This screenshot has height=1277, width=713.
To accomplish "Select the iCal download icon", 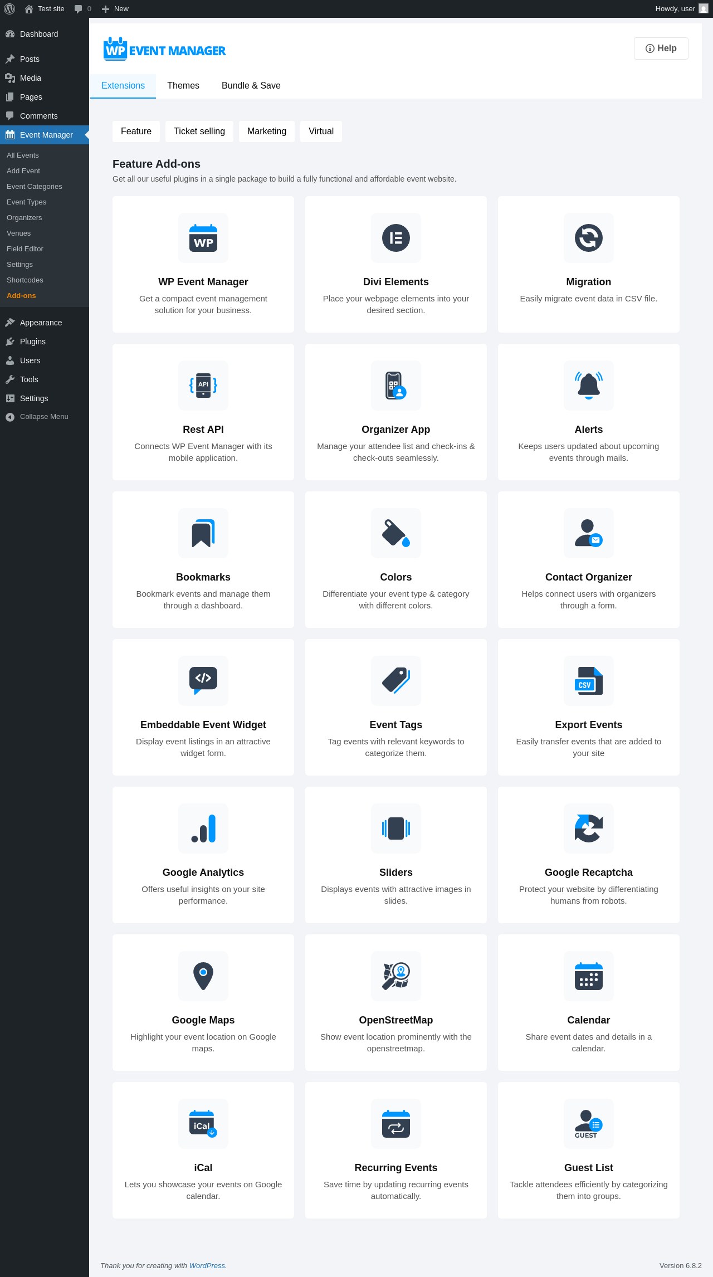I will 203,1124.
